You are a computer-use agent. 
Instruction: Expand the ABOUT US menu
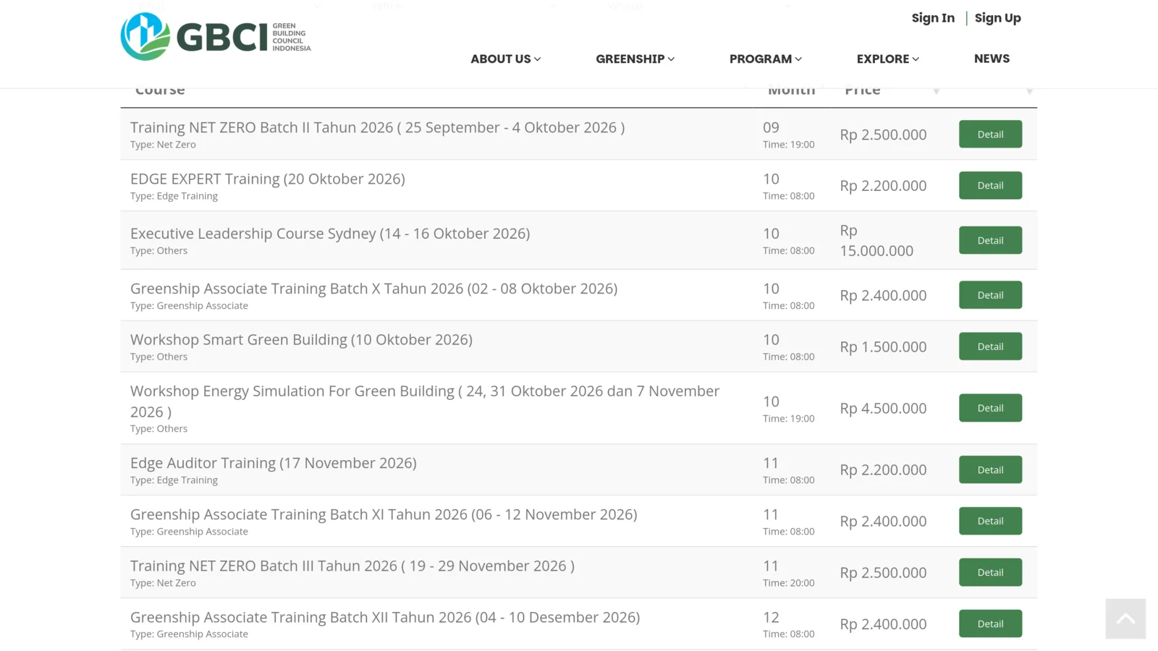[505, 59]
